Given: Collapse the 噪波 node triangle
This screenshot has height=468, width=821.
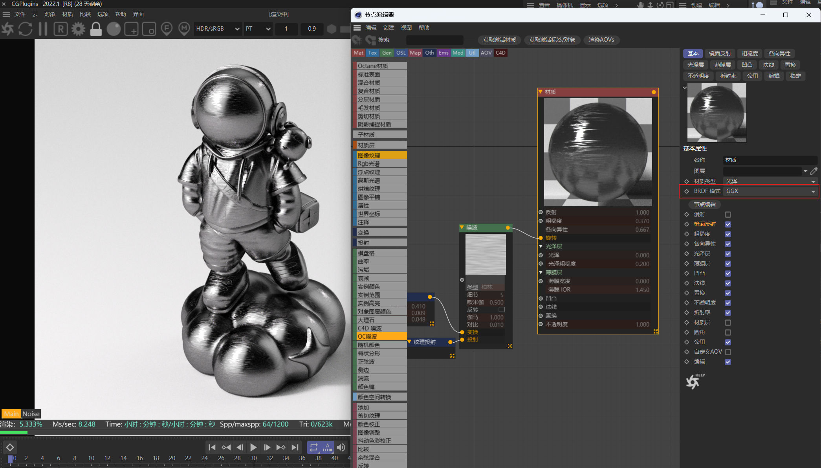Looking at the screenshot, I should [x=462, y=228].
